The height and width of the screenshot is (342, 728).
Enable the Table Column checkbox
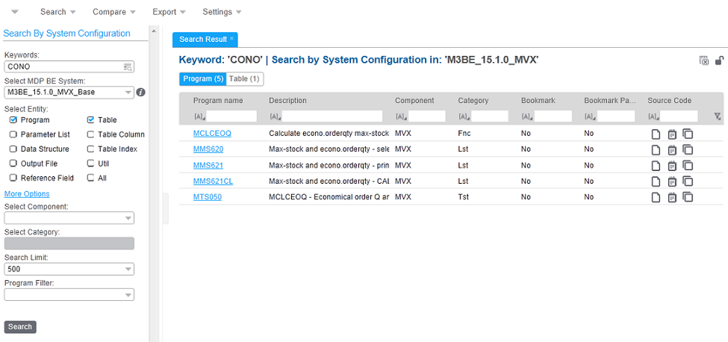tap(90, 134)
